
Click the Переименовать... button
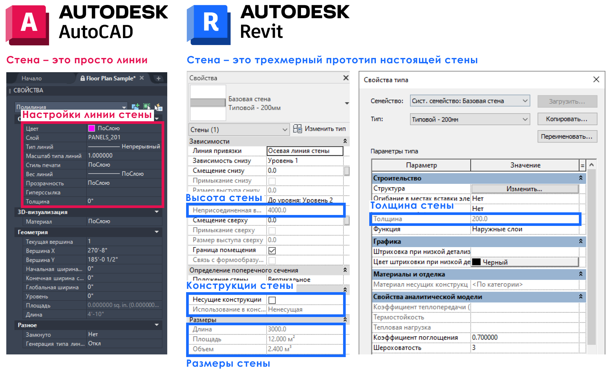[x=567, y=136]
